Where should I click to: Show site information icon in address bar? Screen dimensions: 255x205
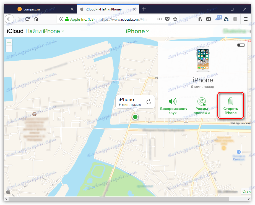tap(61, 19)
